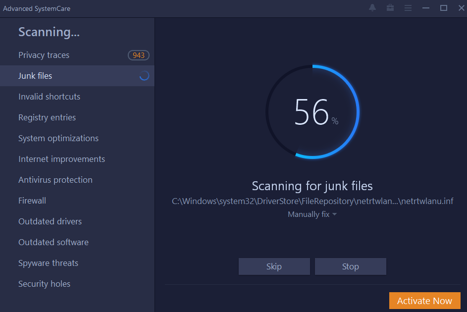Select Registry entries item
This screenshot has height=312, width=467.
(77, 117)
